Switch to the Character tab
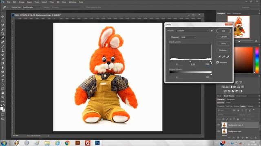Image resolution: width=261 pixels, height=146 pixels. click(221, 99)
